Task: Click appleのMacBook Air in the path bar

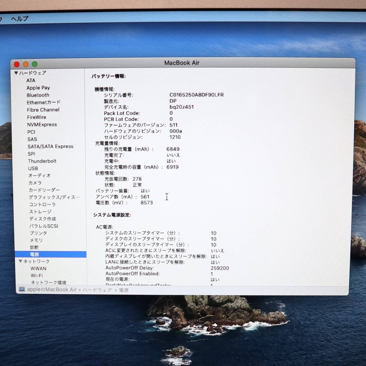Action: pyautogui.click(x=52, y=290)
